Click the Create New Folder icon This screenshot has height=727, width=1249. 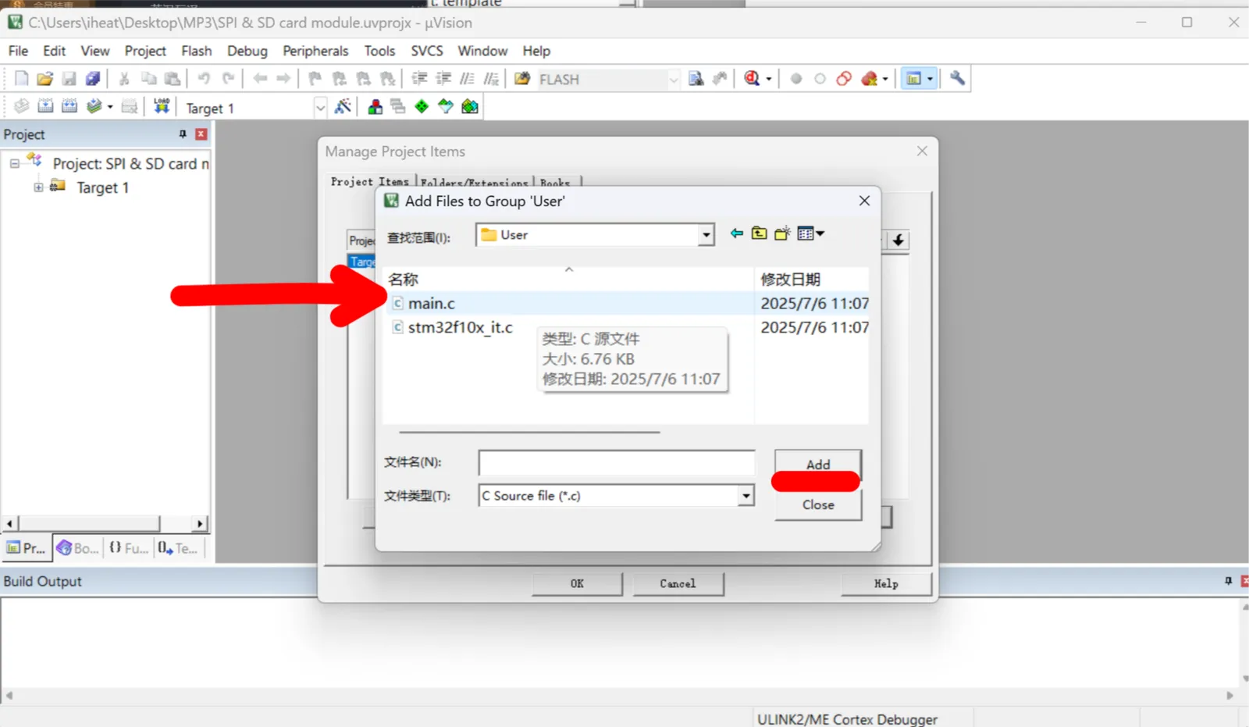click(782, 233)
